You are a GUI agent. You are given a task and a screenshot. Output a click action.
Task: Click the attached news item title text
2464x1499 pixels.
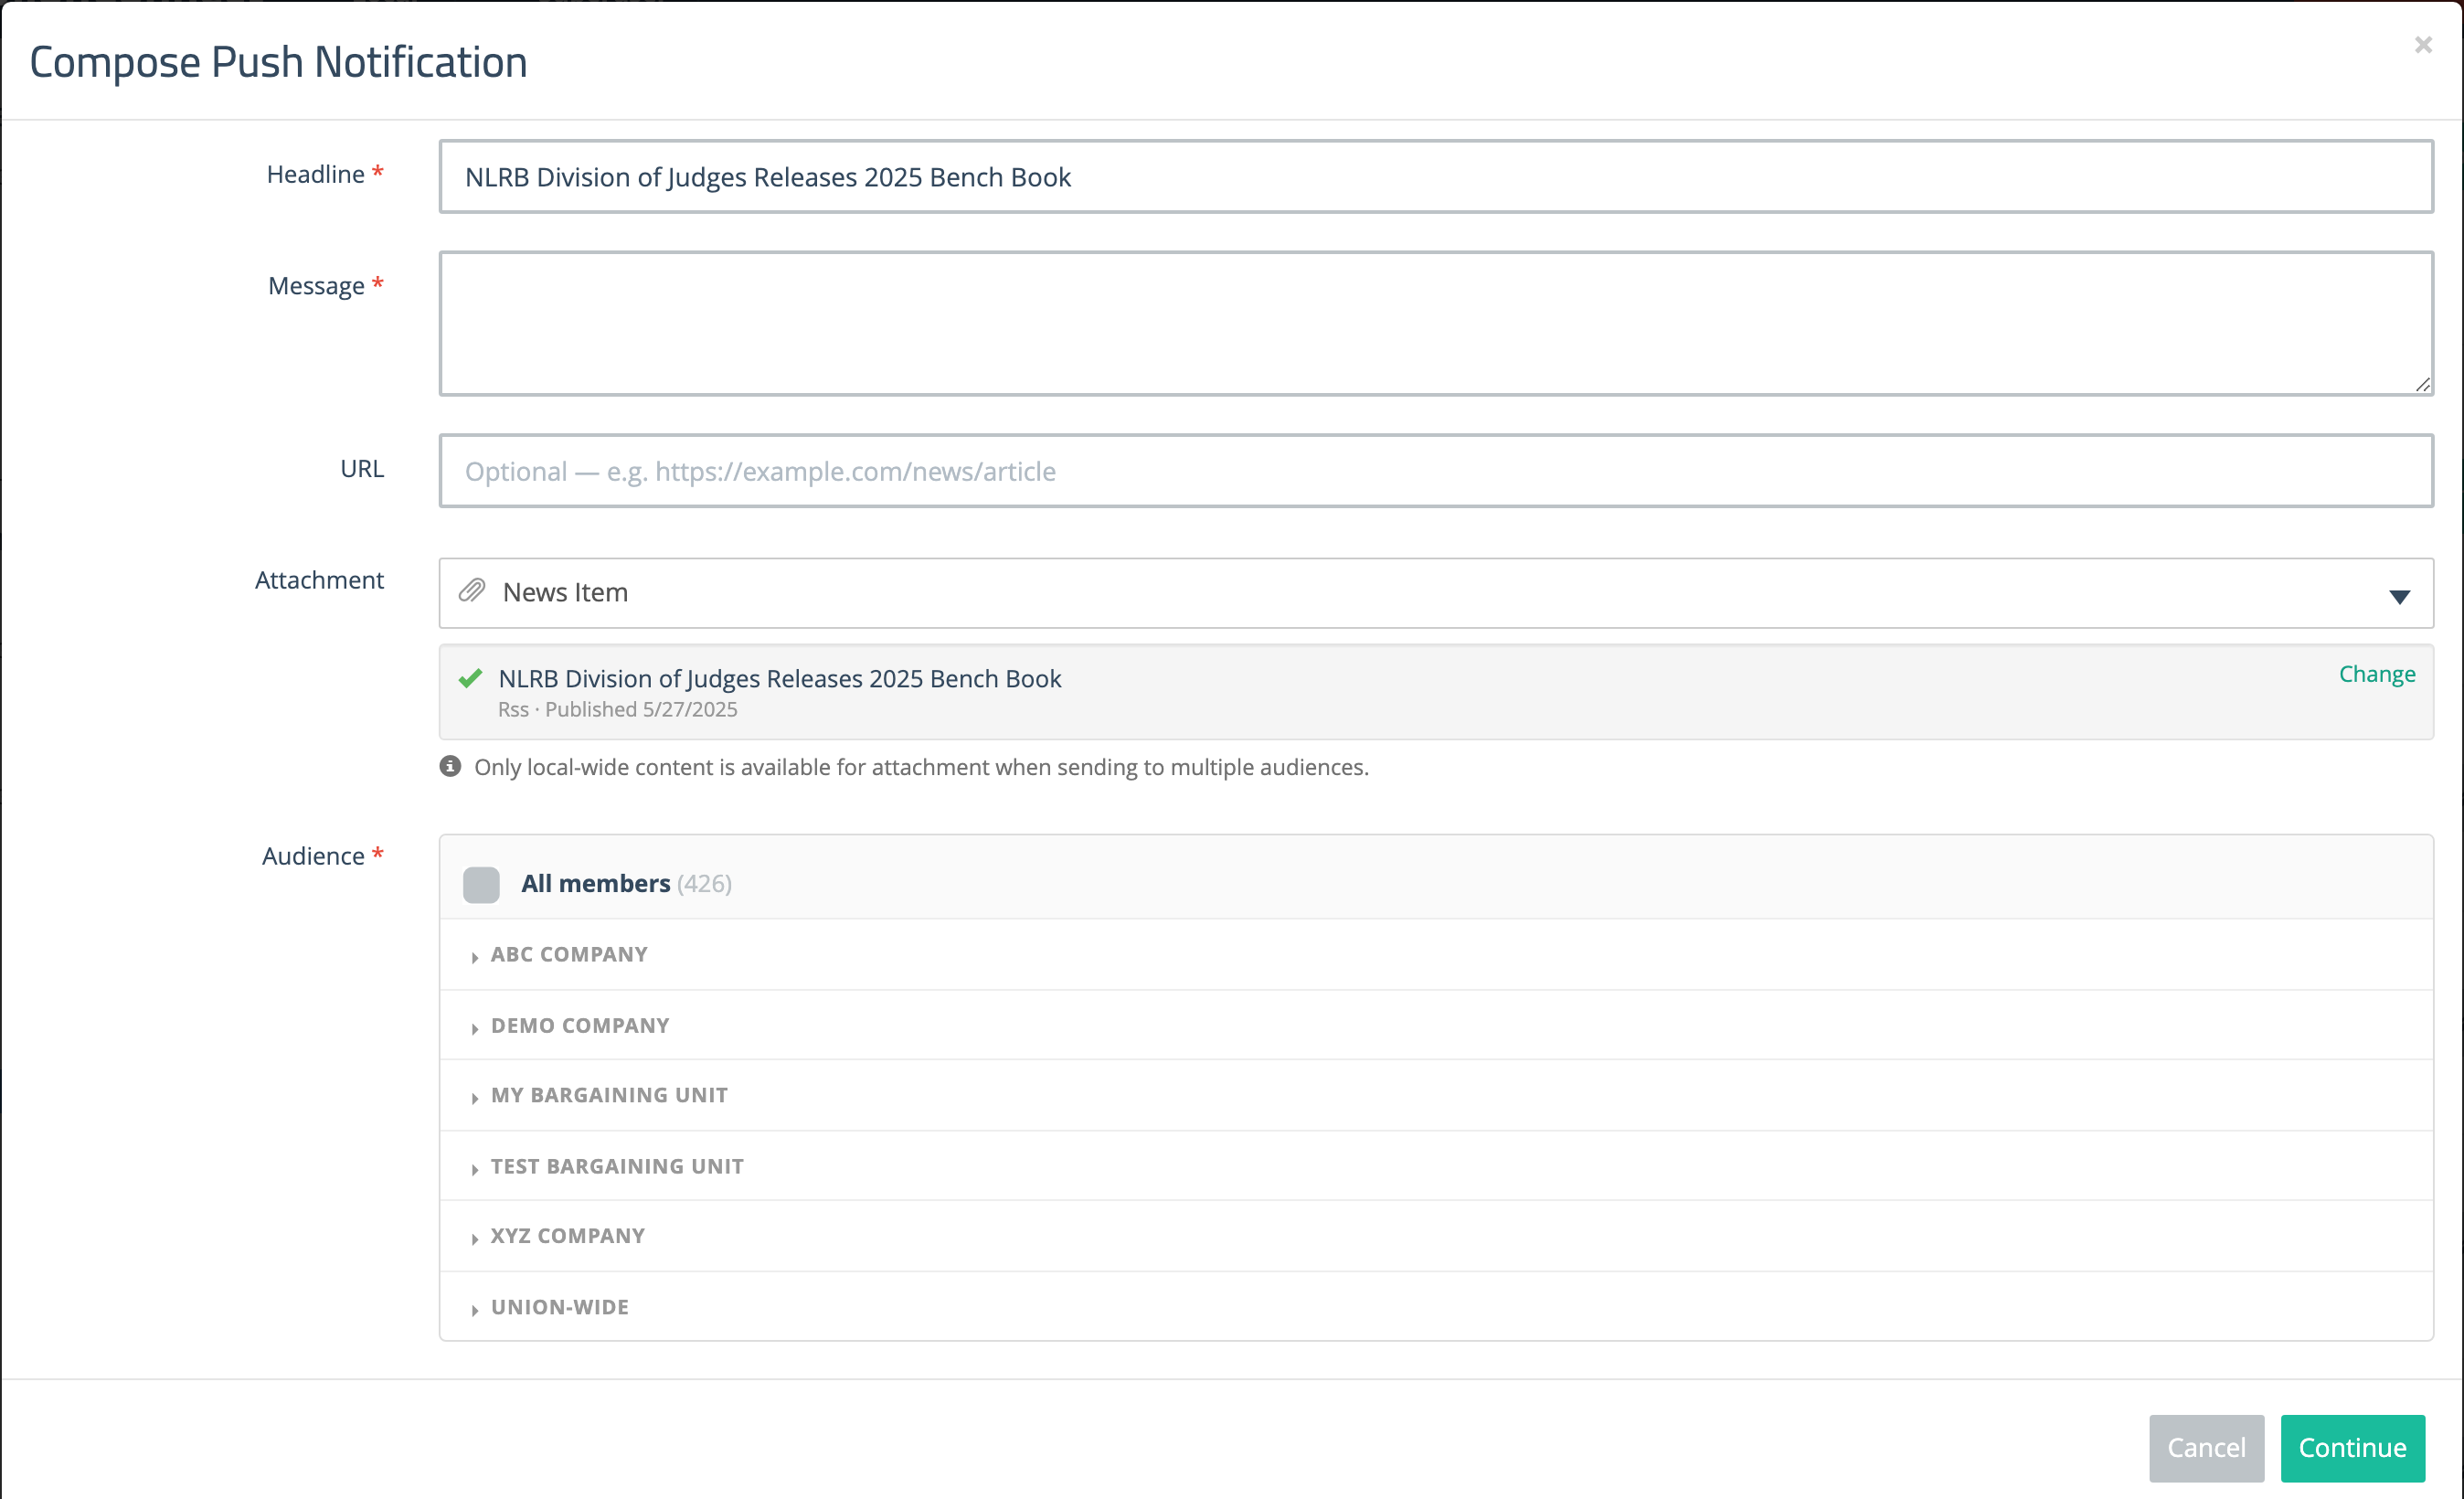pyautogui.click(x=780, y=679)
